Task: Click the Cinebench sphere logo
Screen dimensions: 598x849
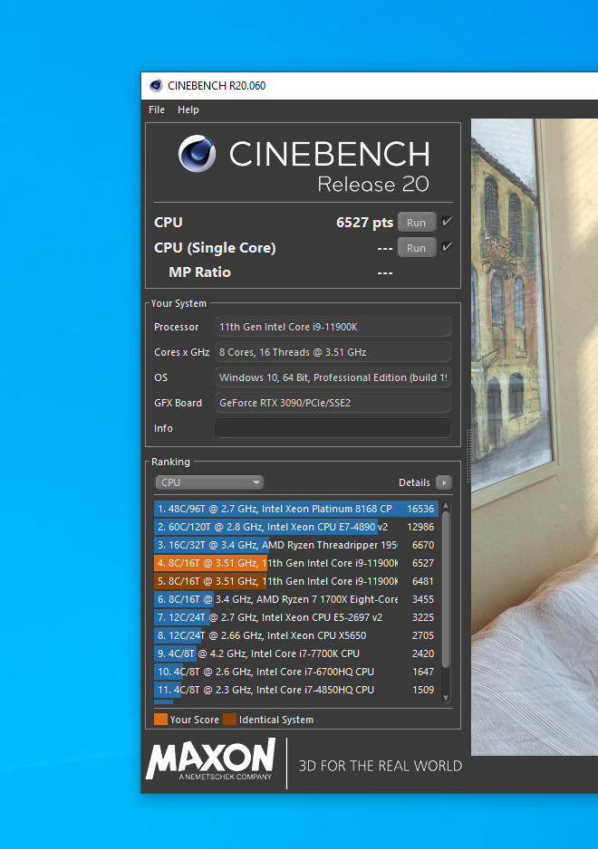Action: pos(197,154)
